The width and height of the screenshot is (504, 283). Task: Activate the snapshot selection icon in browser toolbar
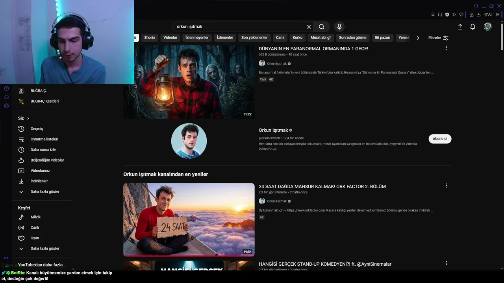(x=440, y=15)
